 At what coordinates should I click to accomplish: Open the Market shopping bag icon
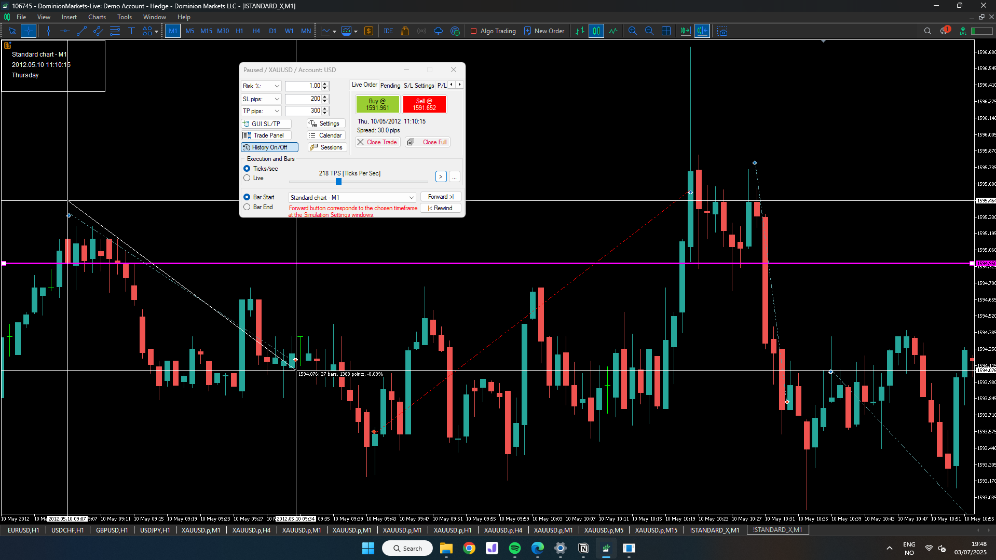[405, 31]
